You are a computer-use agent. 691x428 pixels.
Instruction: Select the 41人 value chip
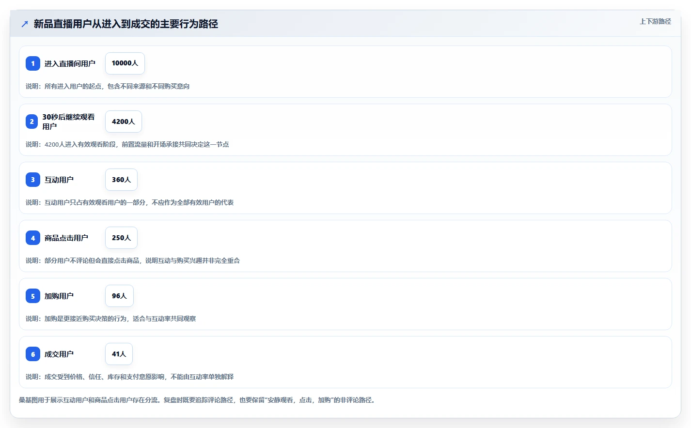(119, 354)
